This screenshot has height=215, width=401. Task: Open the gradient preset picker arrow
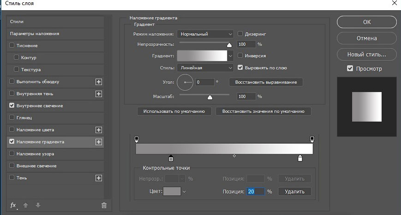[x=230, y=56]
